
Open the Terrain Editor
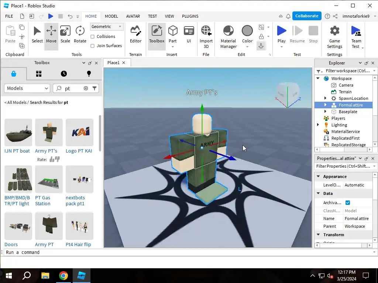135,35
